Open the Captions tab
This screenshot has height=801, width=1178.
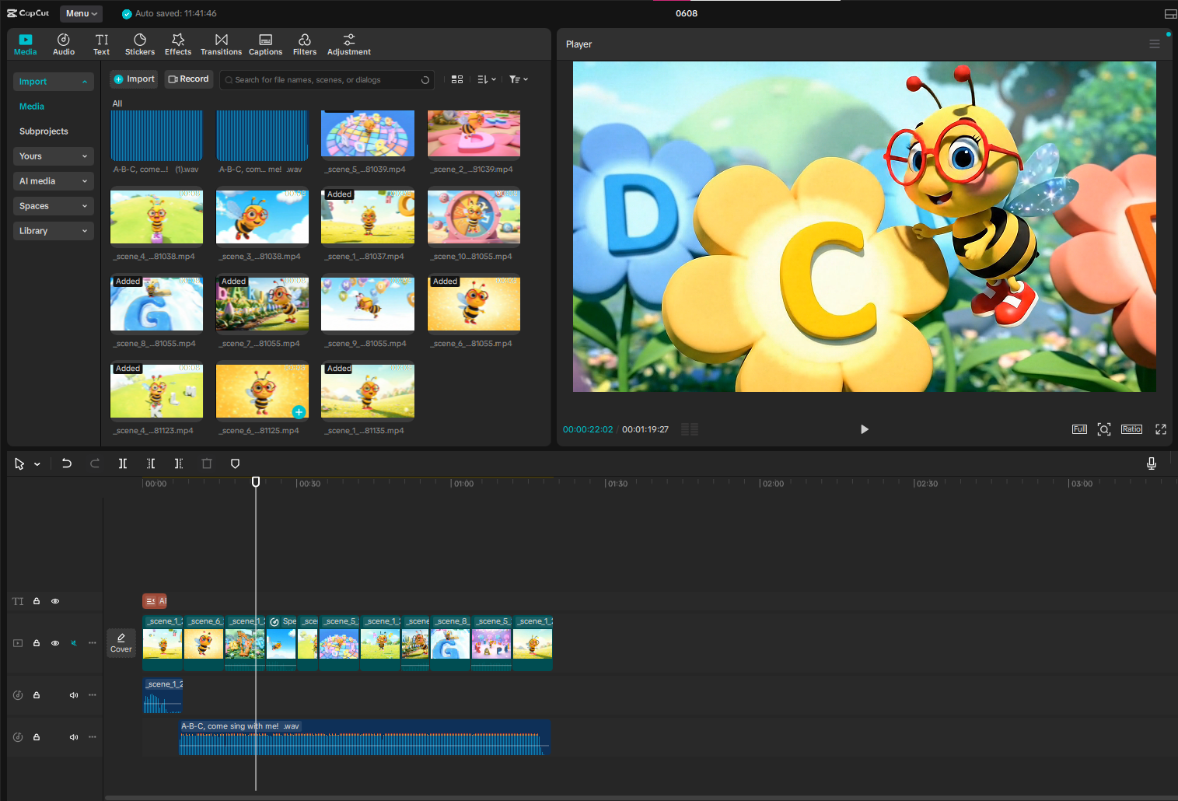tap(265, 44)
